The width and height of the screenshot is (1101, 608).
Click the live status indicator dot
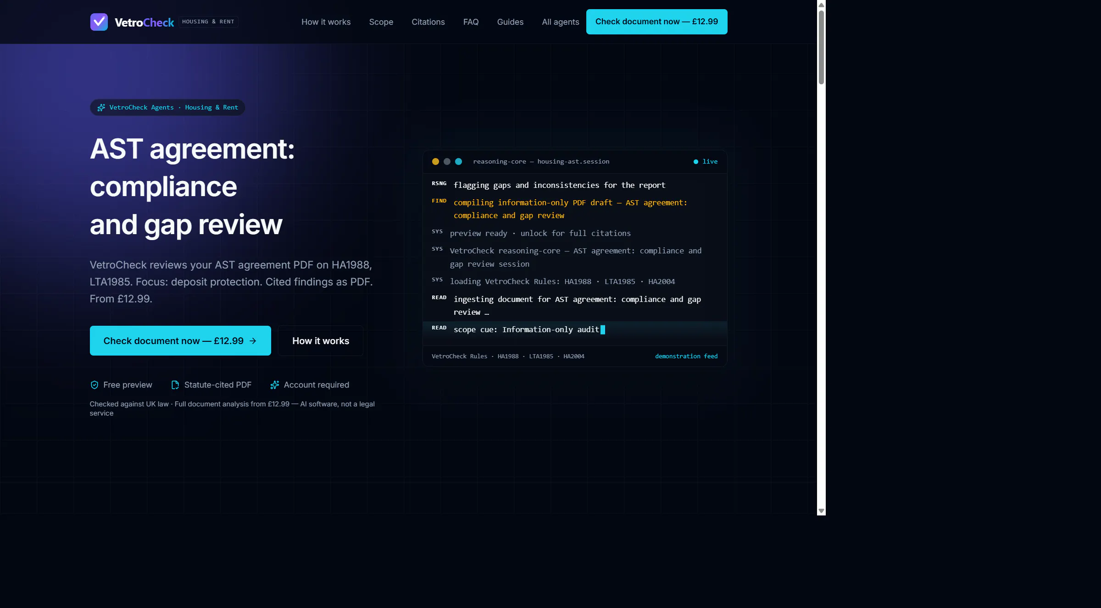coord(696,162)
